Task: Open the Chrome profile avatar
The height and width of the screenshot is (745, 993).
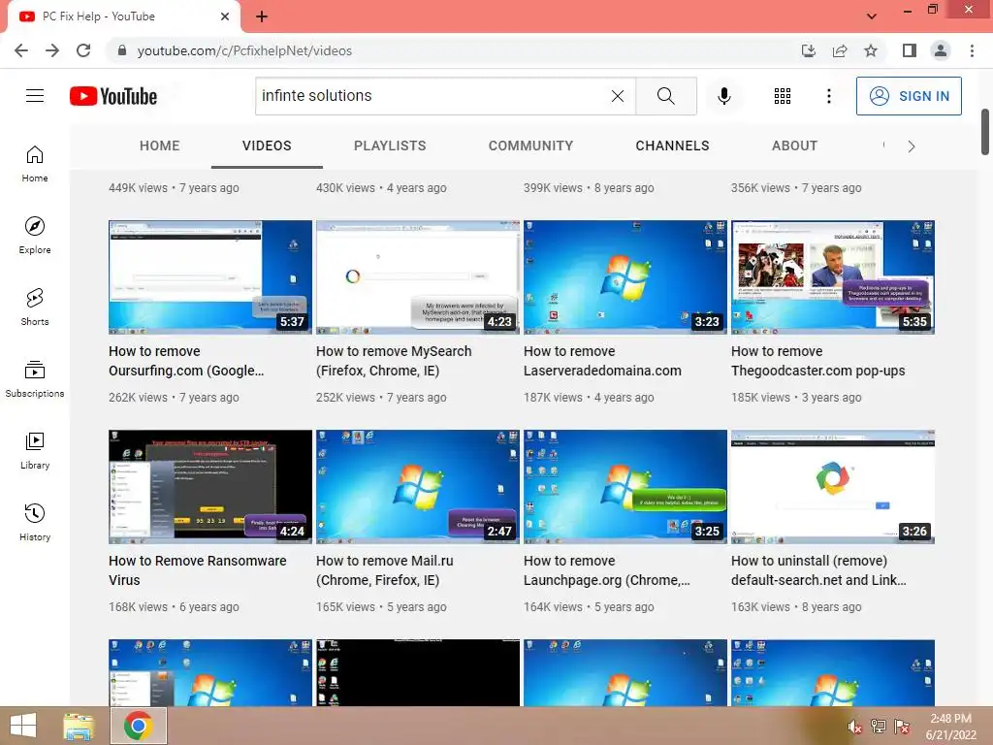Action: click(941, 50)
